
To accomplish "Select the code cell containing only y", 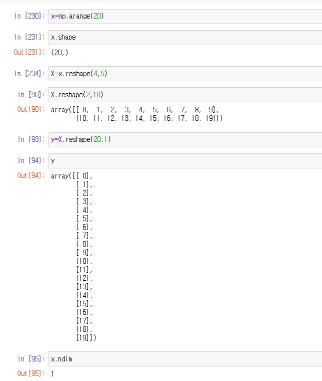I will point(185,160).
